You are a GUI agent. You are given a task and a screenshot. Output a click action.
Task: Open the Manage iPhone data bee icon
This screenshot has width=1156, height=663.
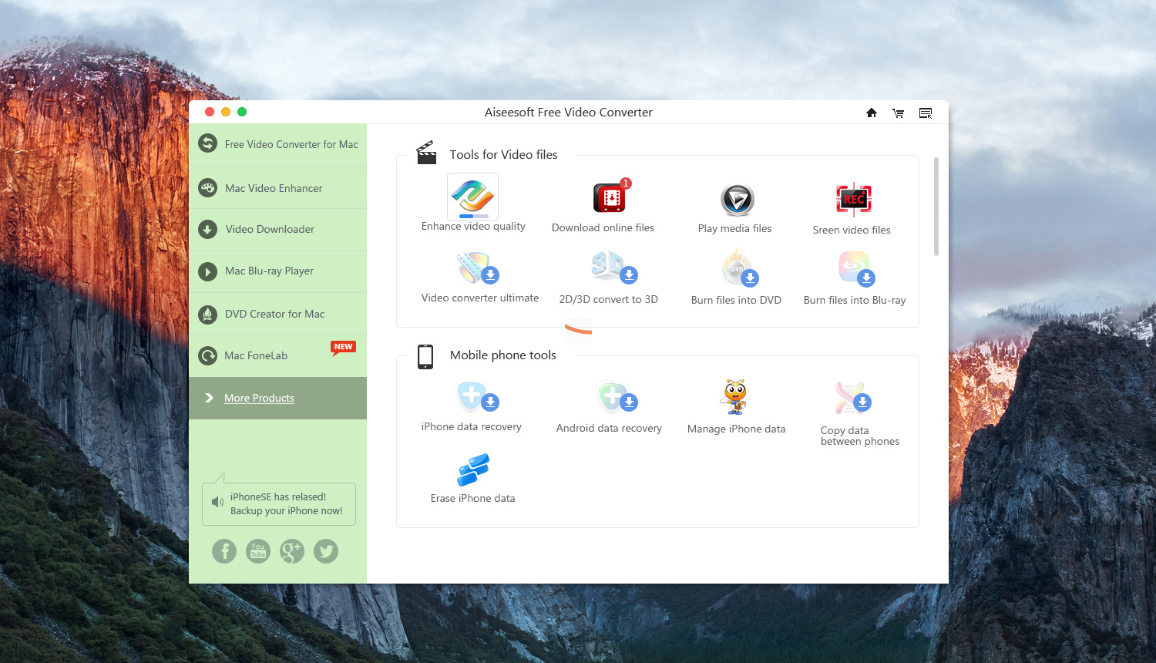click(x=735, y=397)
